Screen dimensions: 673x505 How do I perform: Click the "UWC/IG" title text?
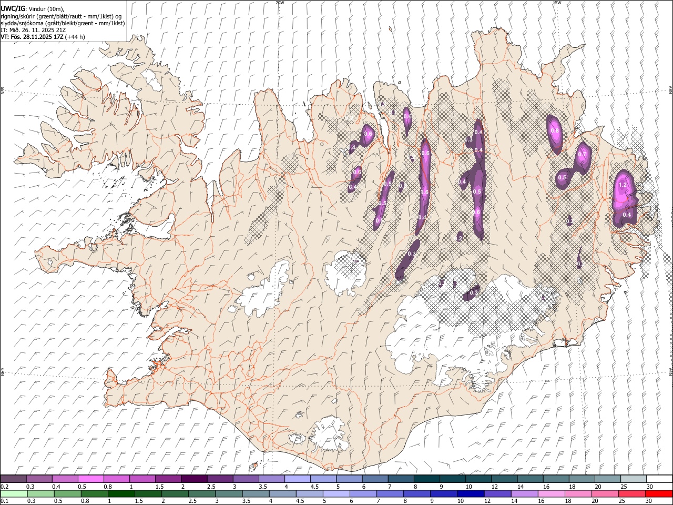pos(12,8)
